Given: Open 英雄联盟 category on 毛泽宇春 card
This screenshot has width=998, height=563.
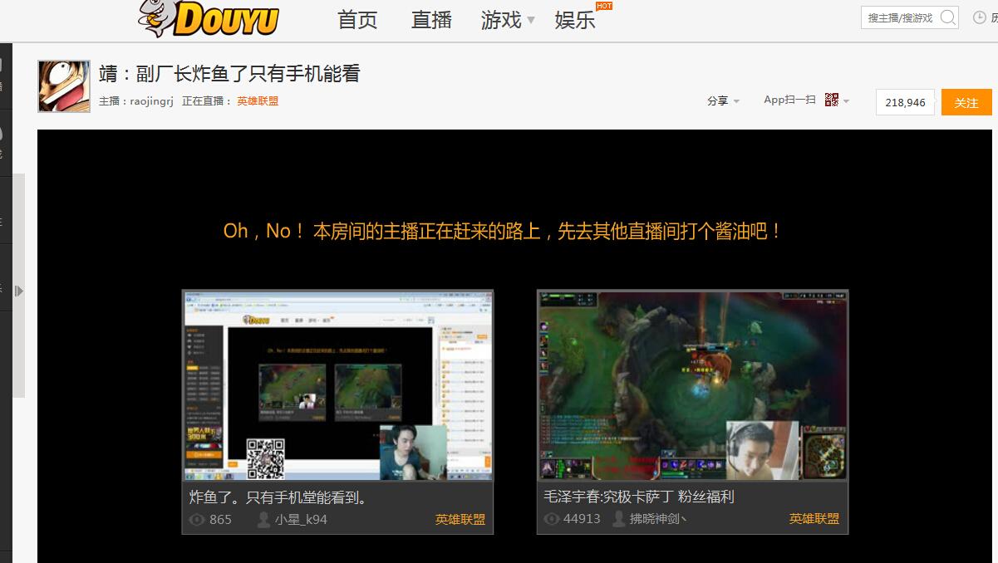Looking at the screenshot, I should click(x=814, y=519).
